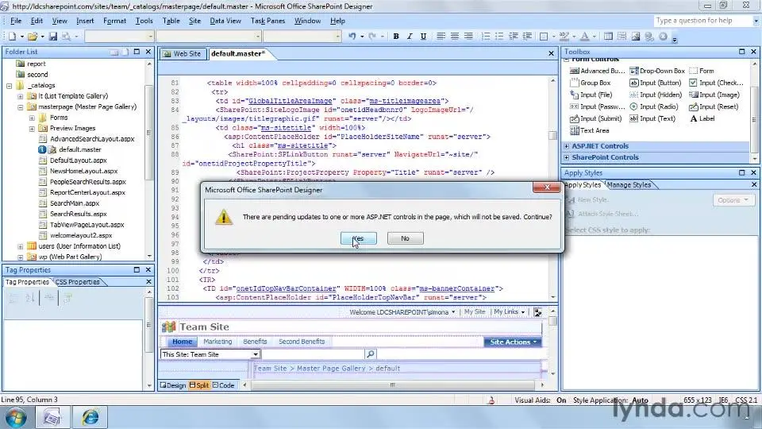Expand the users (User Information List) node
The image size is (762, 429).
pos(21,246)
